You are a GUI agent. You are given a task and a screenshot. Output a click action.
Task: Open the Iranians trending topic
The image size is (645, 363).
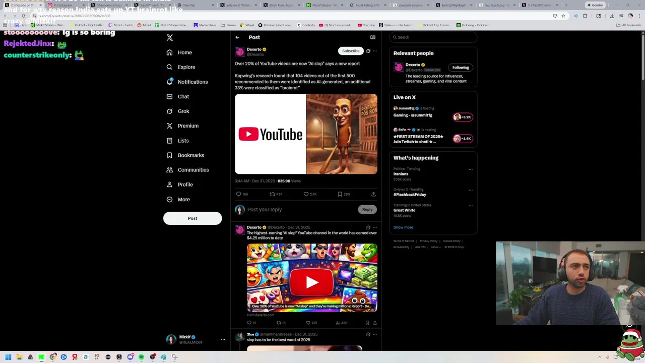(401, 174)
